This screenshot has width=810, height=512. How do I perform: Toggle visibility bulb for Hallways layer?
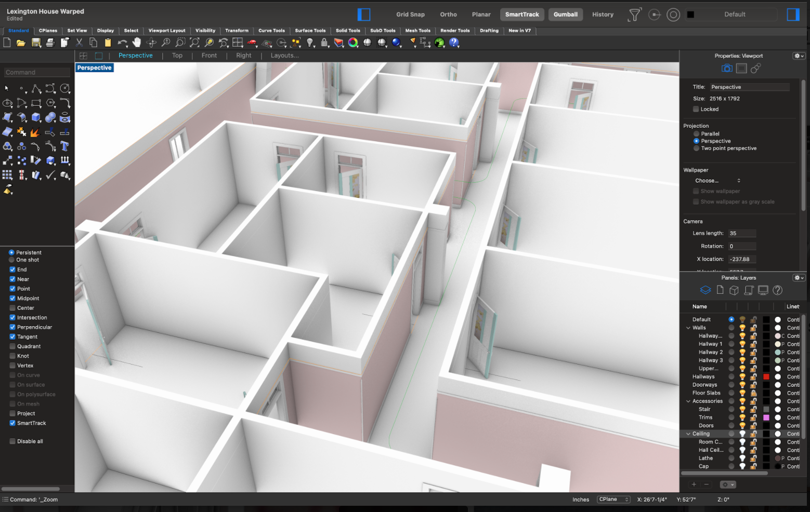(x=742, y=376)
